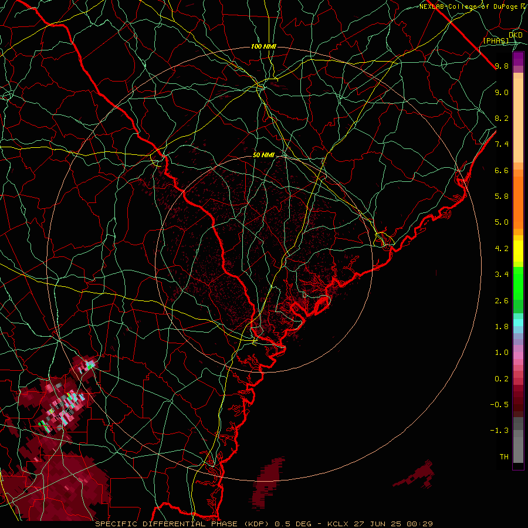
Task: Click the 5.8 scale label
Action: click(x=502, y=197)
